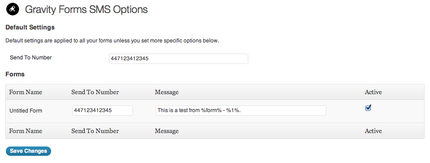Click the default settings description text
Viewport: 430px width, 163px height.
pyautogui.click(x=112, y=41)
